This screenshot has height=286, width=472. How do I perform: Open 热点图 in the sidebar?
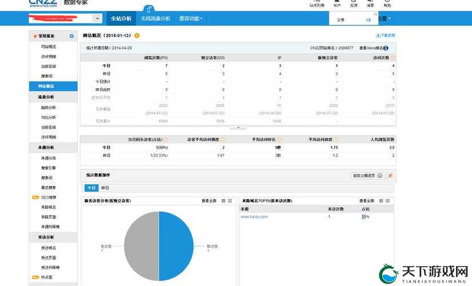click(47, 277)
